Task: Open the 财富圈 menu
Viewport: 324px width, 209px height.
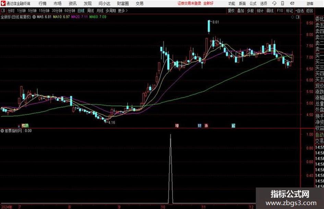Action: 123,3
